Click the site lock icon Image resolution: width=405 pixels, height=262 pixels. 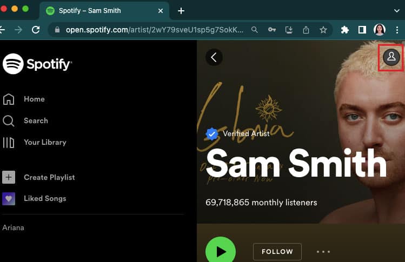point(57,30)
